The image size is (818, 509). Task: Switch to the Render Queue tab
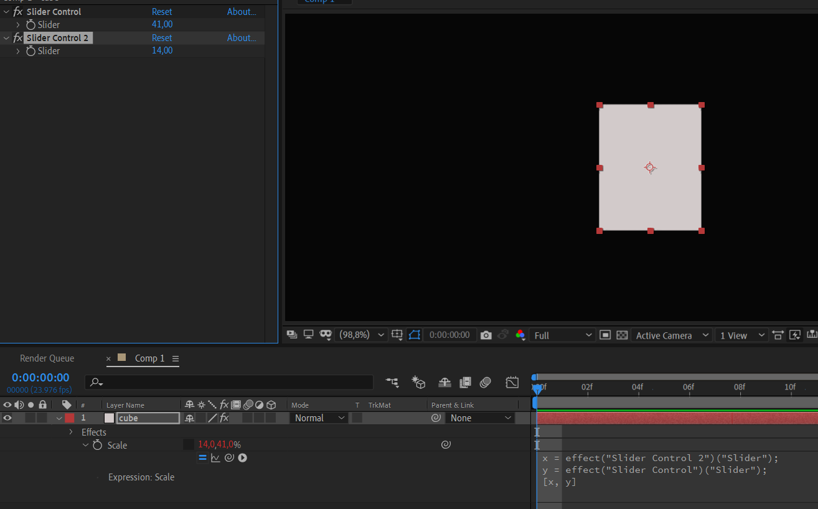(47, 358)
